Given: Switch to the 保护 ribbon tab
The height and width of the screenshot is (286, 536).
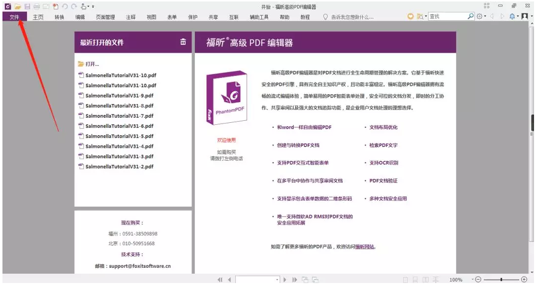Looking at the screenshot, I should [x=193, y=17].
